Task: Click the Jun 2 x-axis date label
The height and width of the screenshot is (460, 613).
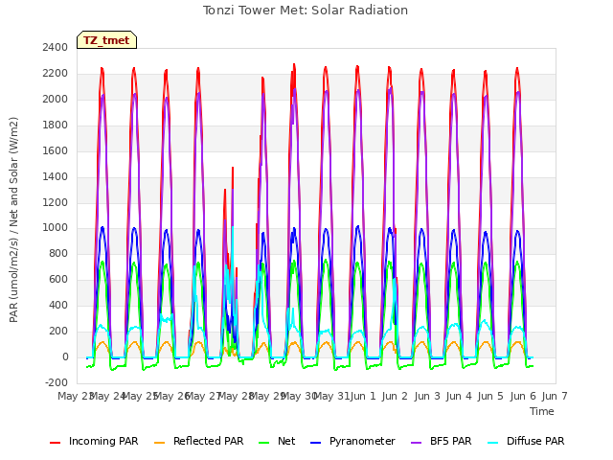Action: (395, 396)
